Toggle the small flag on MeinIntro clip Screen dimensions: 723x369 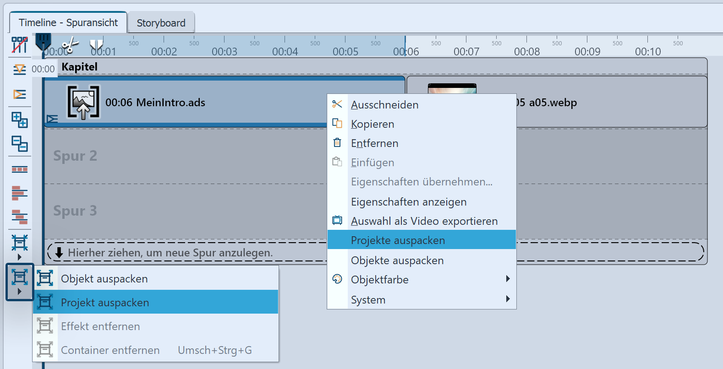(52, 119)
